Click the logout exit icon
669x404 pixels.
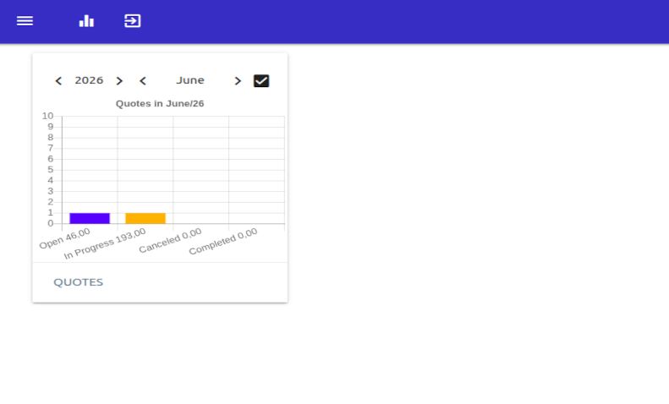click(132, 21)
